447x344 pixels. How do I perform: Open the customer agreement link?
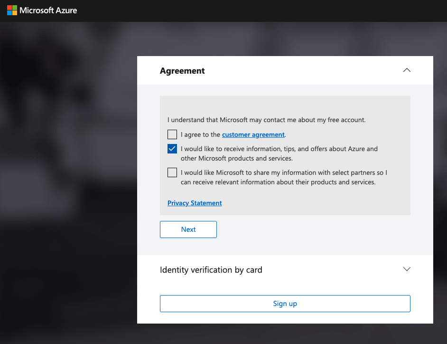pyautogui.click(x=253, y=134)
